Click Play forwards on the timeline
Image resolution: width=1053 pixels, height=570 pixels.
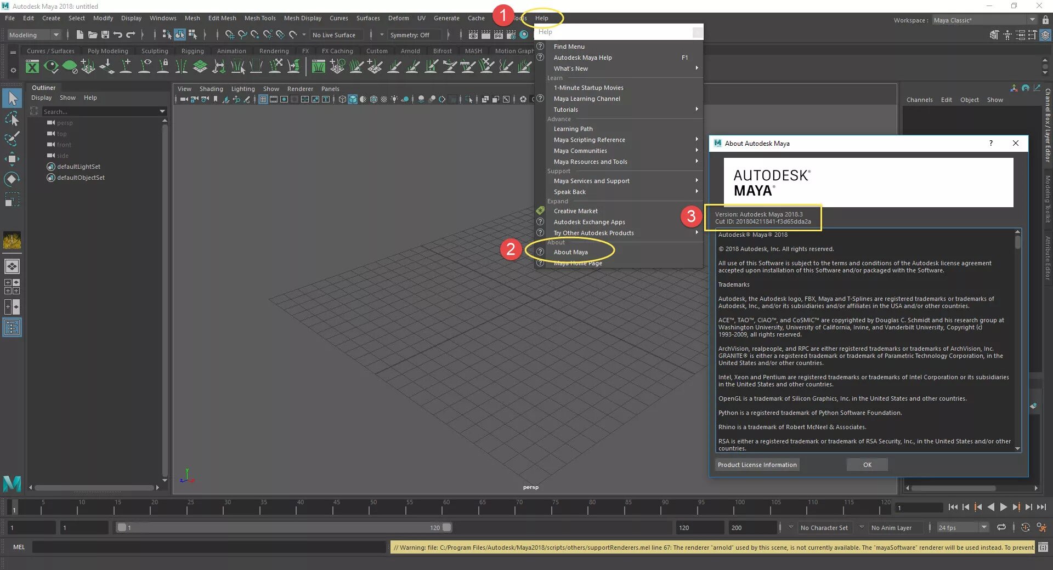click(x=1003, y=507)
